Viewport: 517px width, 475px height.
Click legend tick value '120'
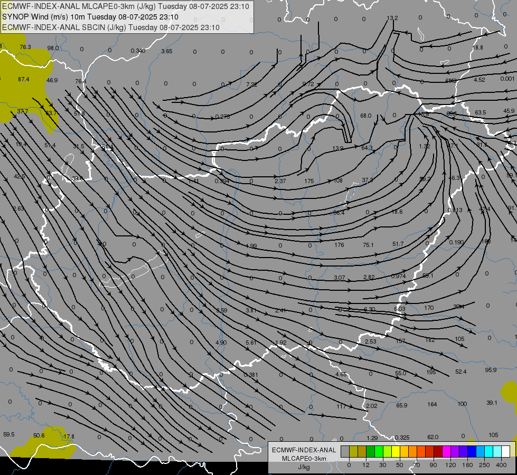click(x=450, y=465)
